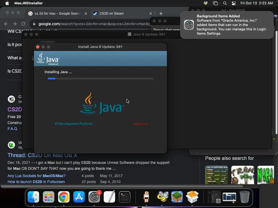Click the CS2D search result title

15,109
